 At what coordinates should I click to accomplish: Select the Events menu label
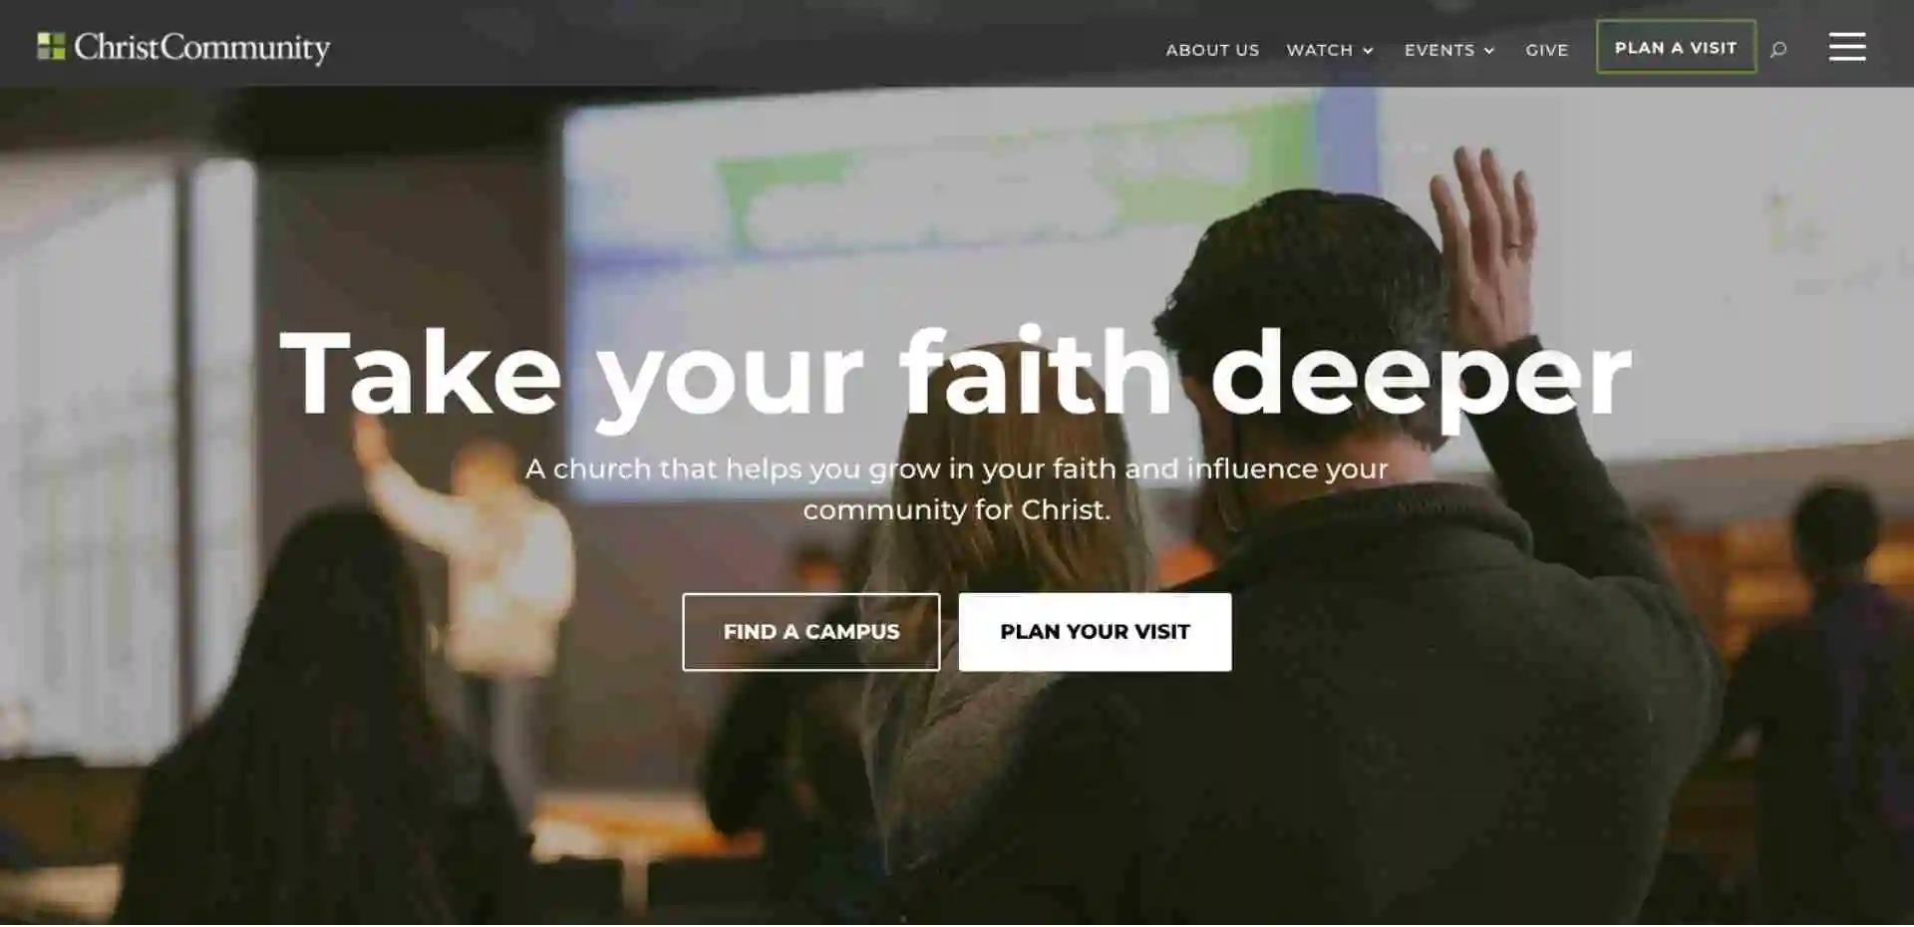click(x=1438, y=50)
